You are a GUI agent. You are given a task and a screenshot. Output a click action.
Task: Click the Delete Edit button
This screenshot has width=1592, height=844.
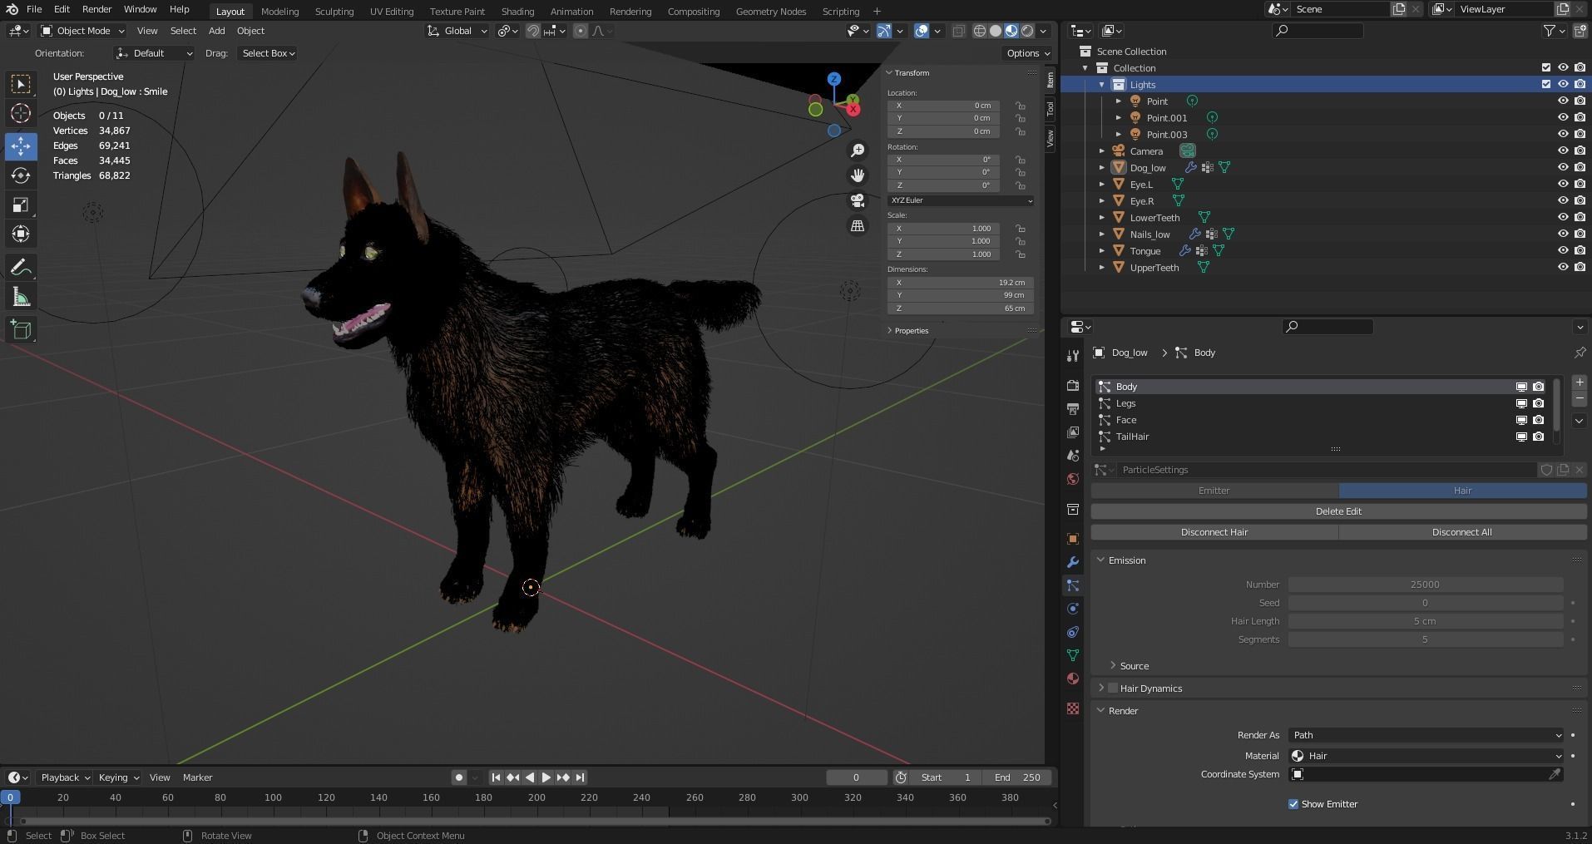tap(1338, 511)
